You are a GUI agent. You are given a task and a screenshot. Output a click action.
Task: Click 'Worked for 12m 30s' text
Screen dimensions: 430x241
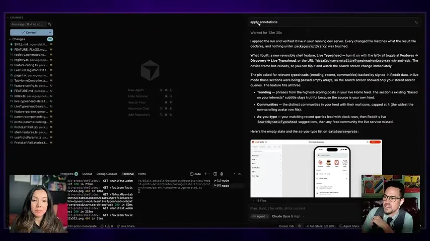[266, 33]
